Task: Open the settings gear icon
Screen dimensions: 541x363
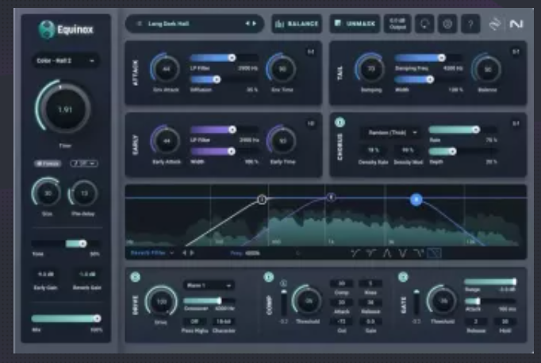Action: point(447,24)
